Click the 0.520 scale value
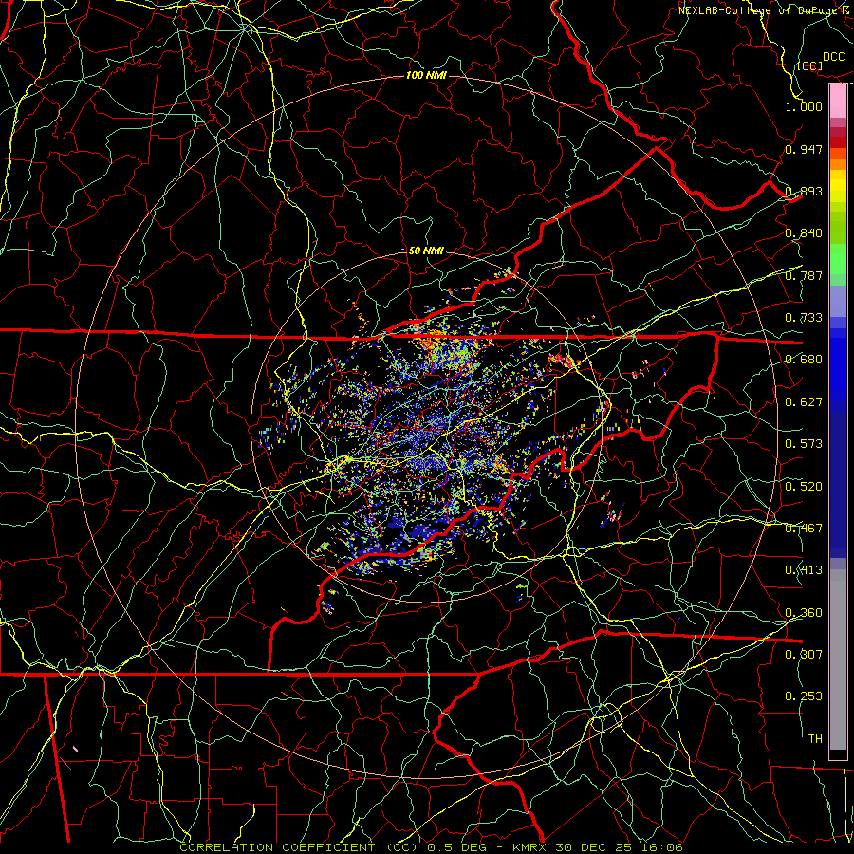 pyautogui.click(x=804, y=487)
